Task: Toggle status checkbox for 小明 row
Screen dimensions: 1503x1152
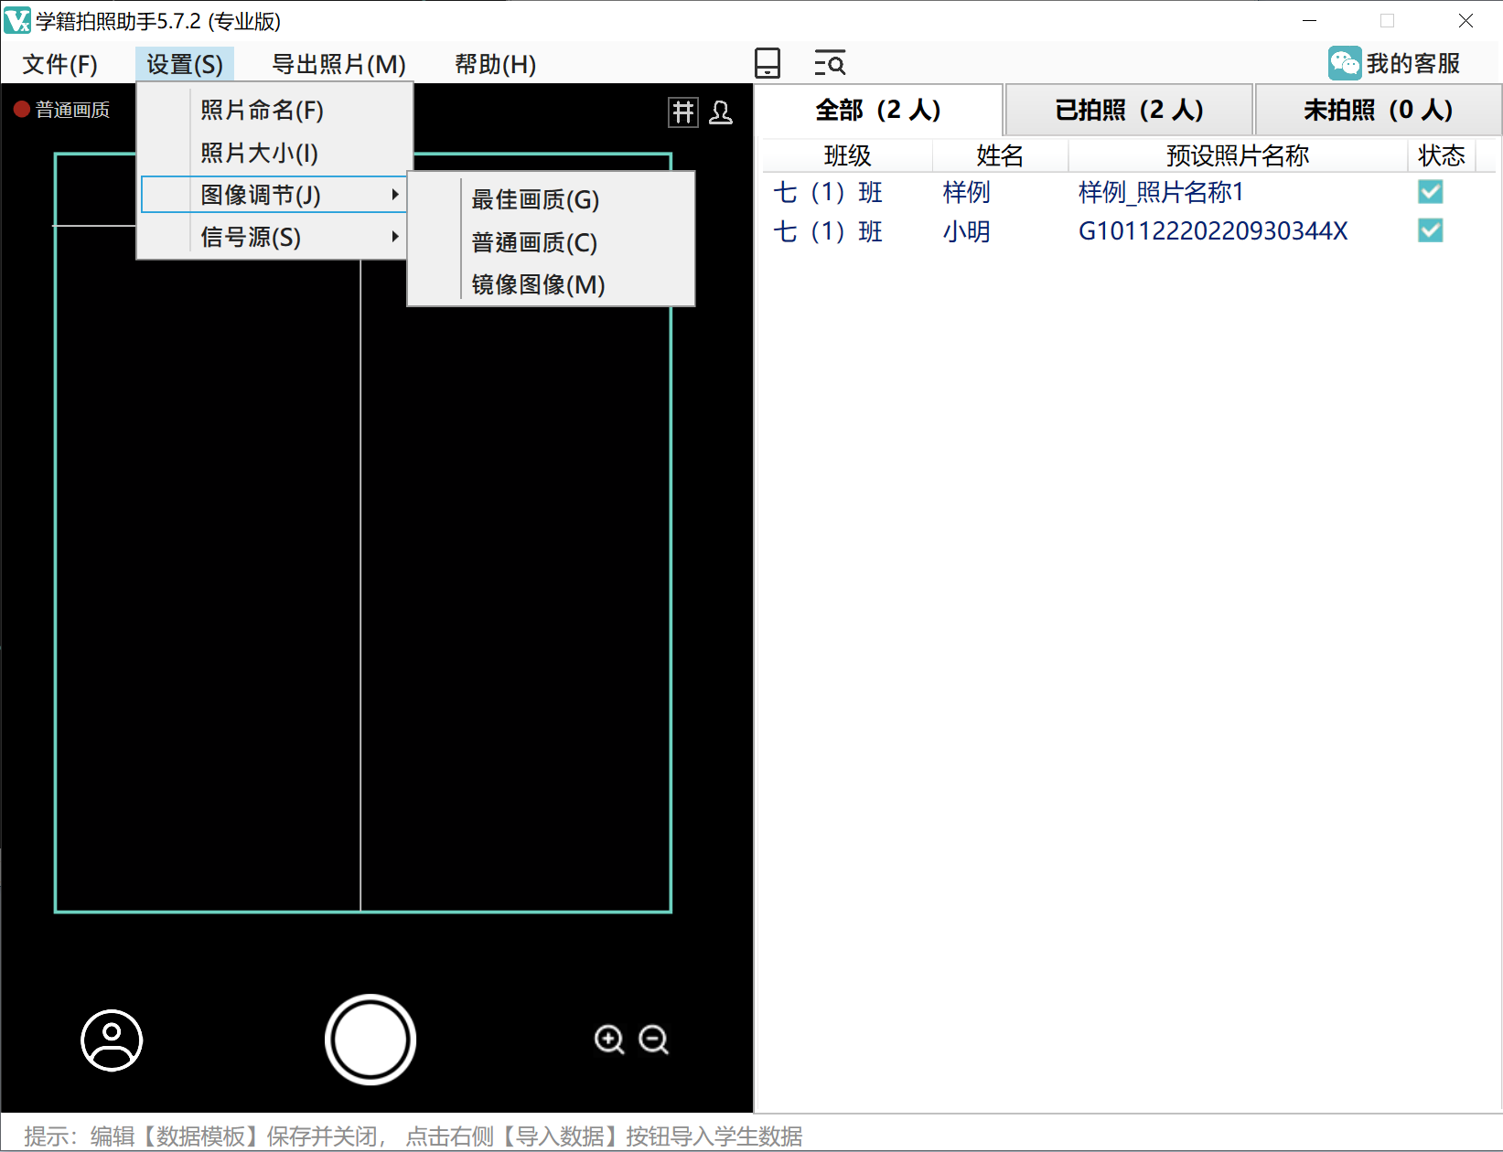Action: click(x=1431, y=230)
